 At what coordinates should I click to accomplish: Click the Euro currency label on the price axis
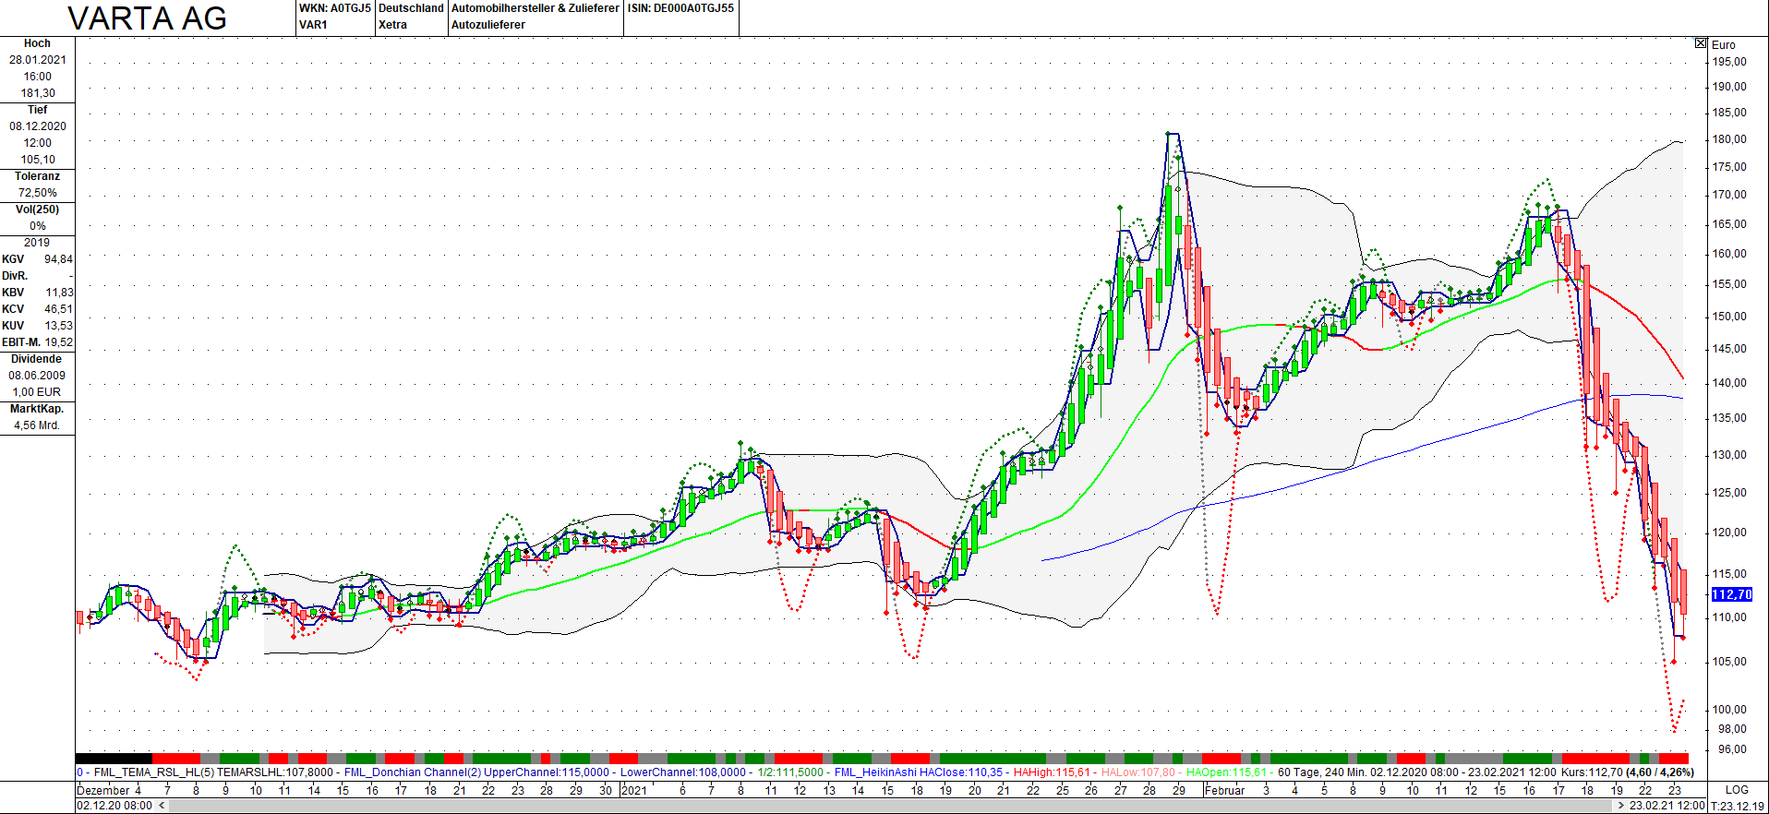click(1724, 45)
